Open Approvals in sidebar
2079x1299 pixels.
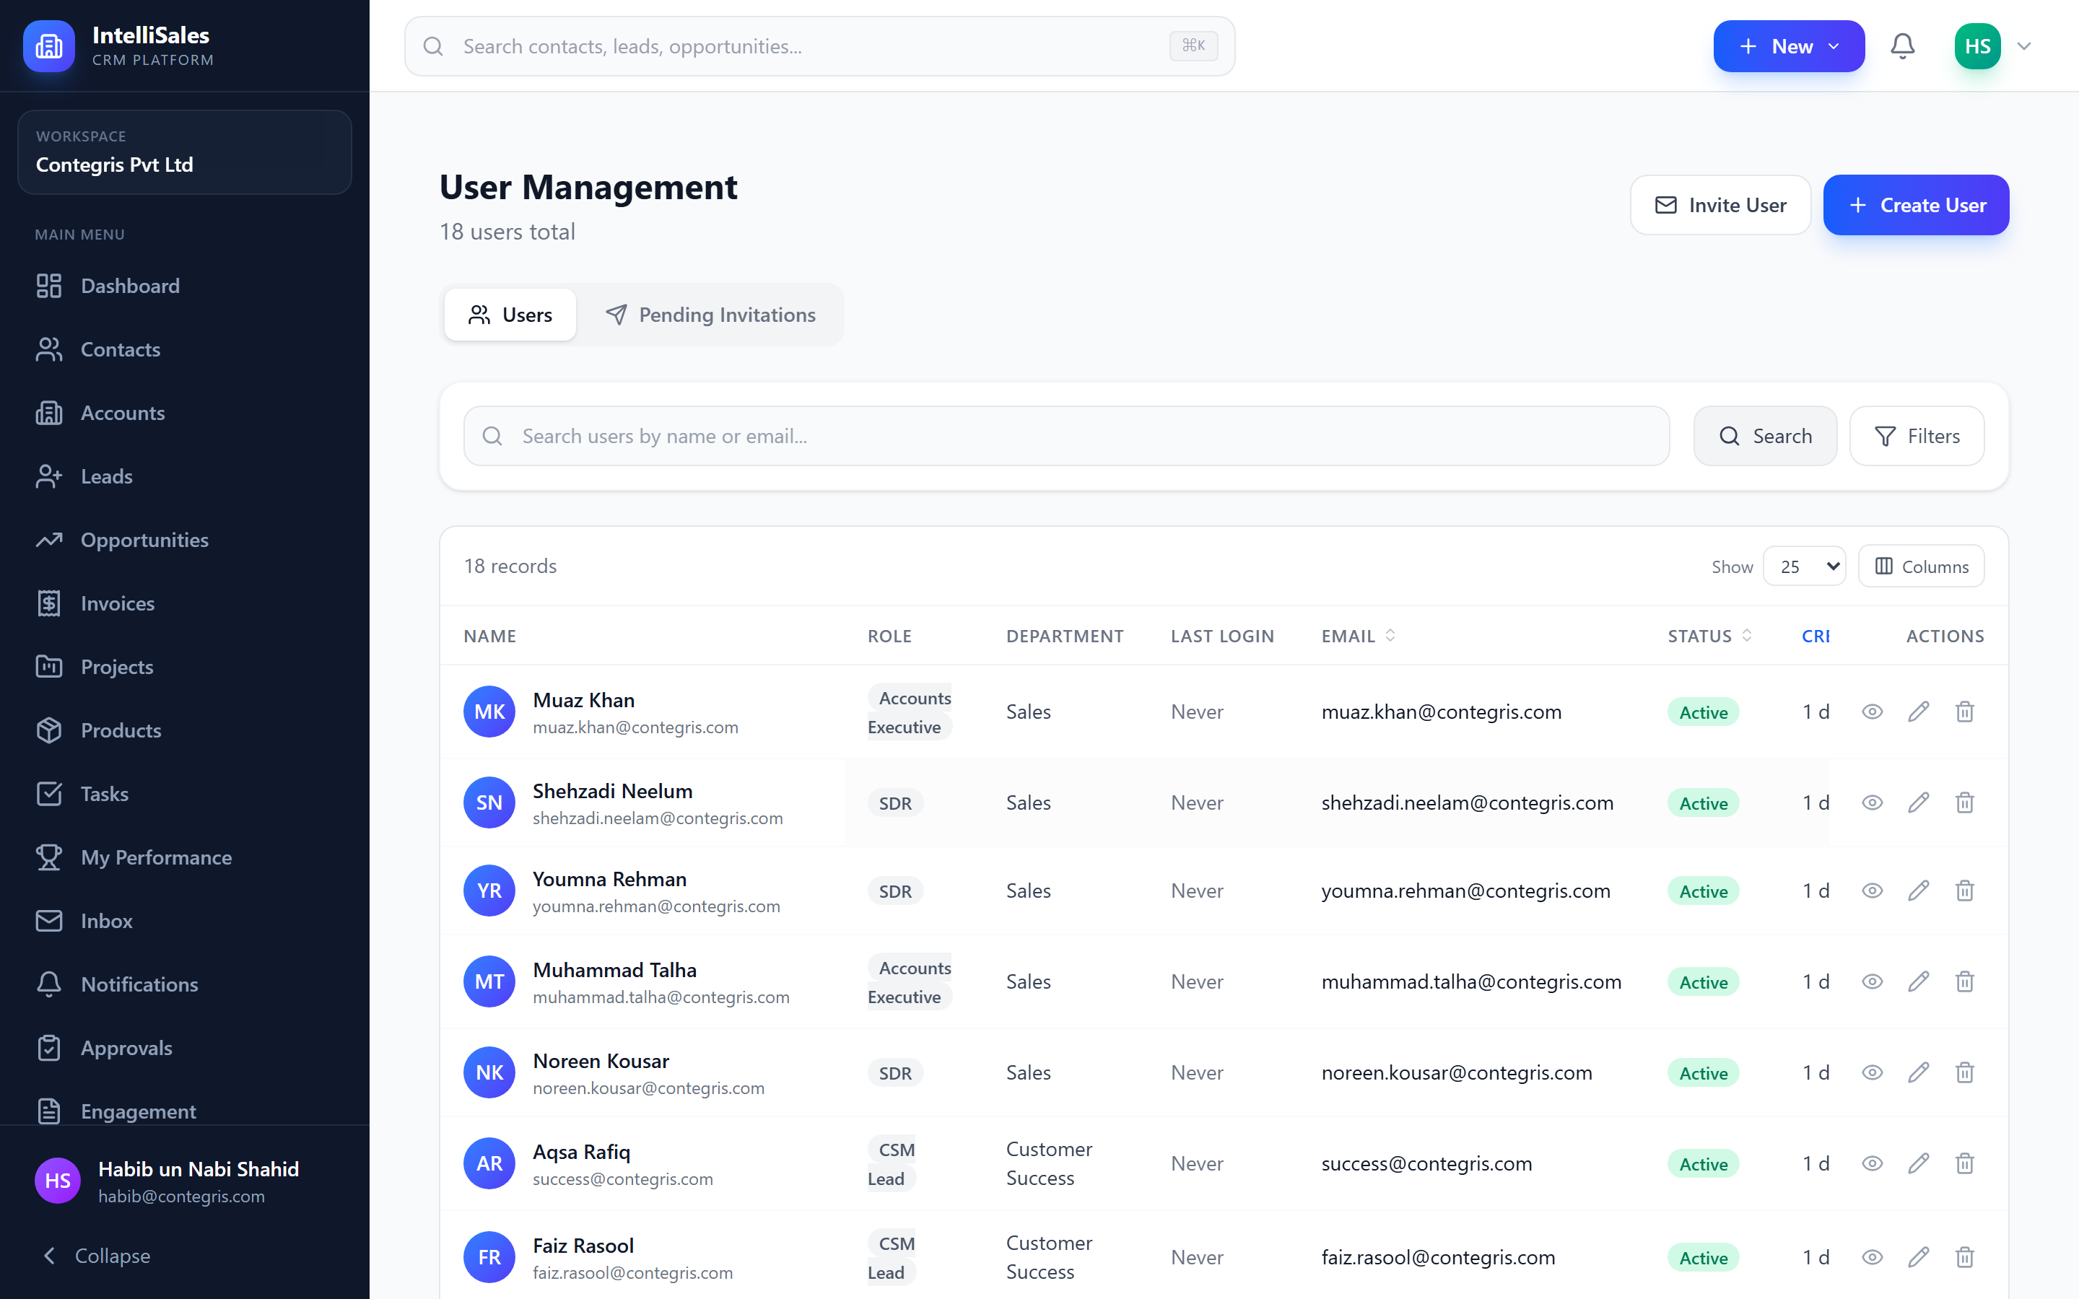point(185,1048)
